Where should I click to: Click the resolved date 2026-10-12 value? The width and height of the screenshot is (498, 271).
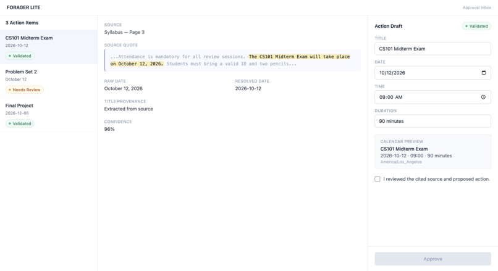tap(248, 88)
